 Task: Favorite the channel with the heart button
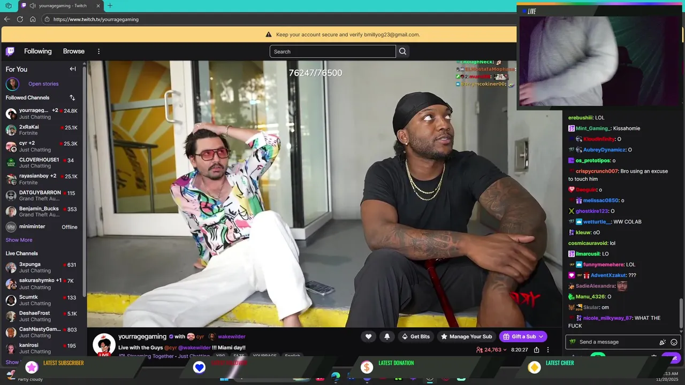[x=368, y=336]
